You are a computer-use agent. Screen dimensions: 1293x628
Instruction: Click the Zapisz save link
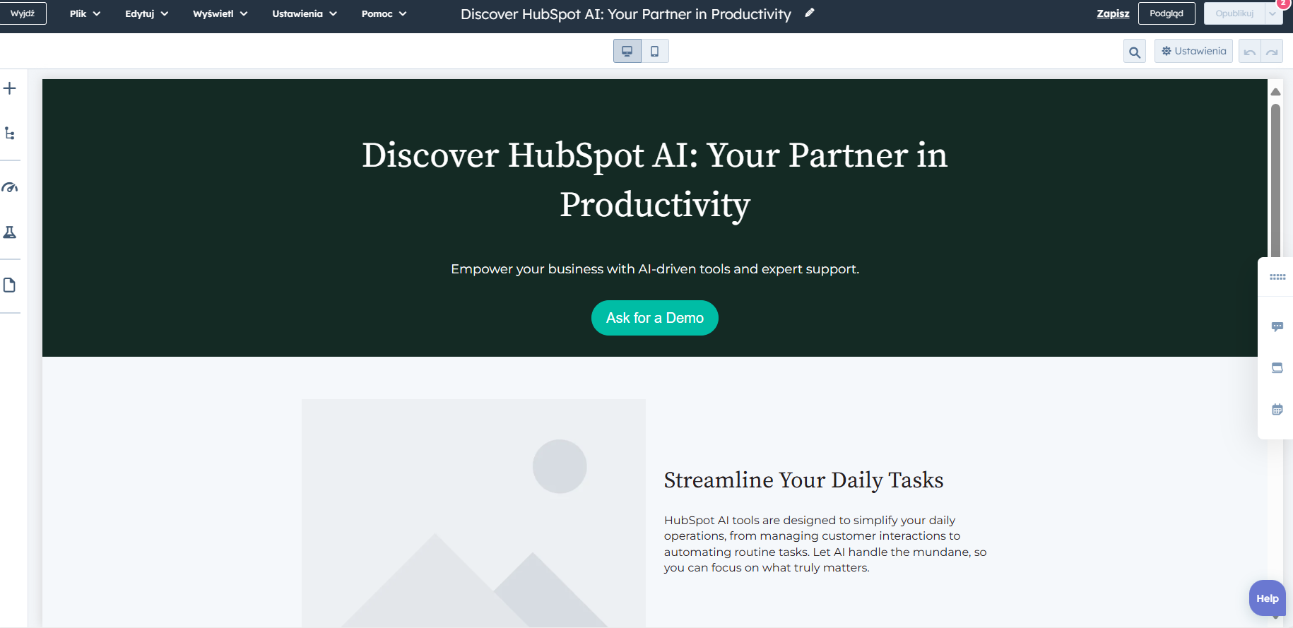[1113, 13]
